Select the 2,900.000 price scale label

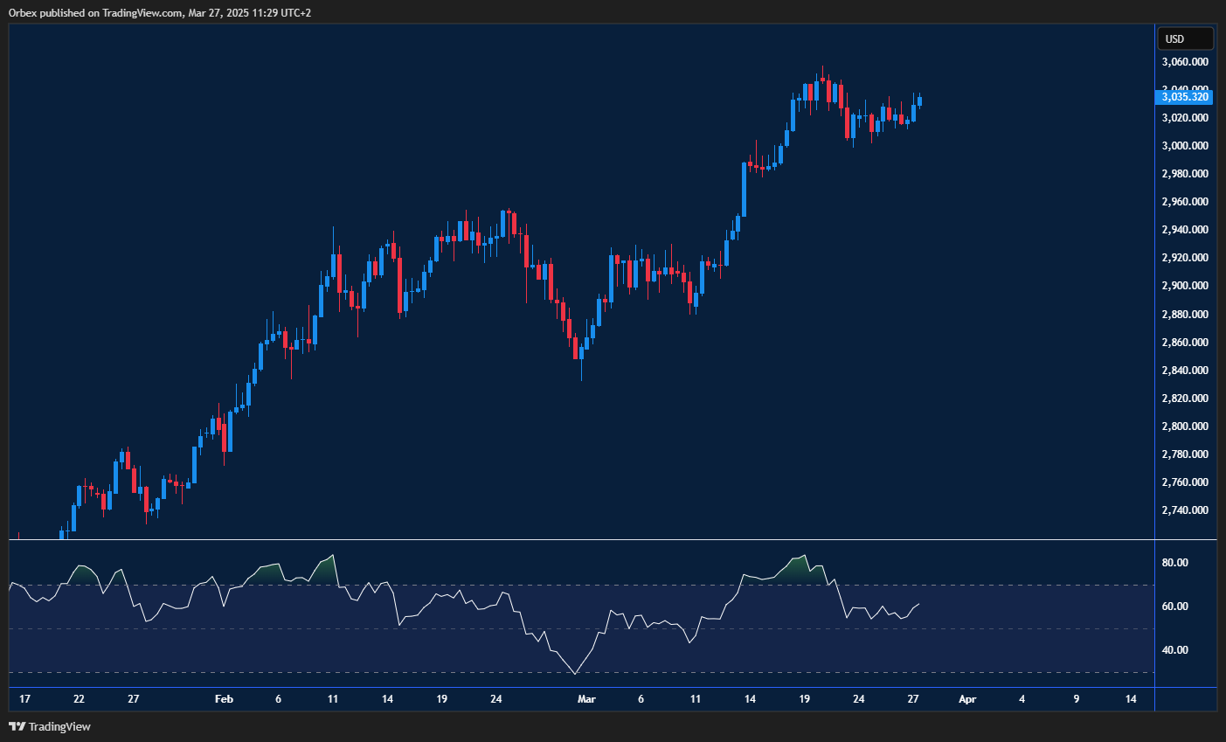[x=1185, y=286]
